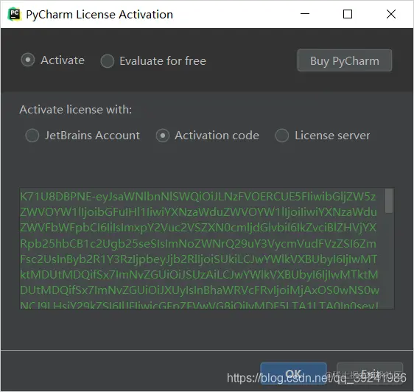Click the activation code scrollbar thumb
Image resolution: width=414 pixels, height=392 pixels.
point(389,200)
